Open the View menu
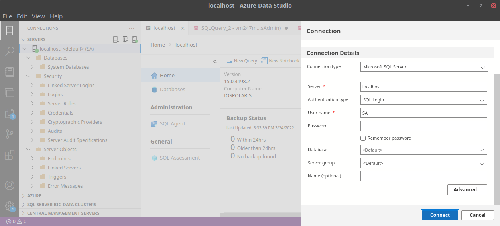Image resolution: width=500 pixels, height=226 pixels. pos(38,16)
